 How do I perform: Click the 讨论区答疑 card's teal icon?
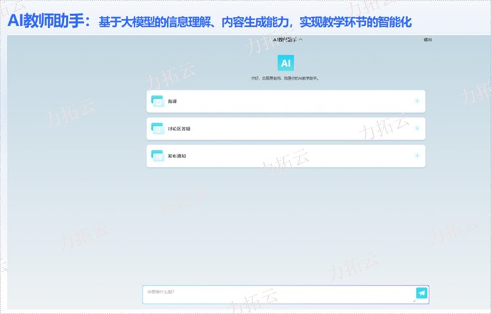pyautogui.click(x=157, y=128)
